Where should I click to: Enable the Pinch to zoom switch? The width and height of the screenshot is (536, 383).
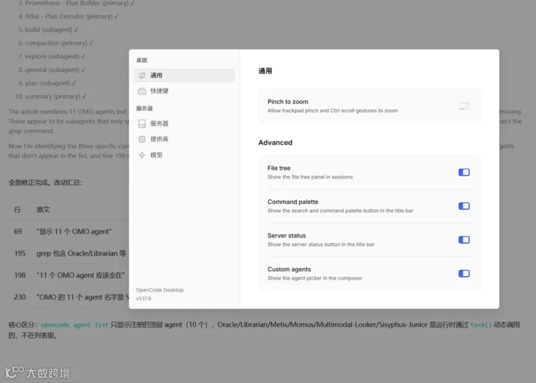464,106
